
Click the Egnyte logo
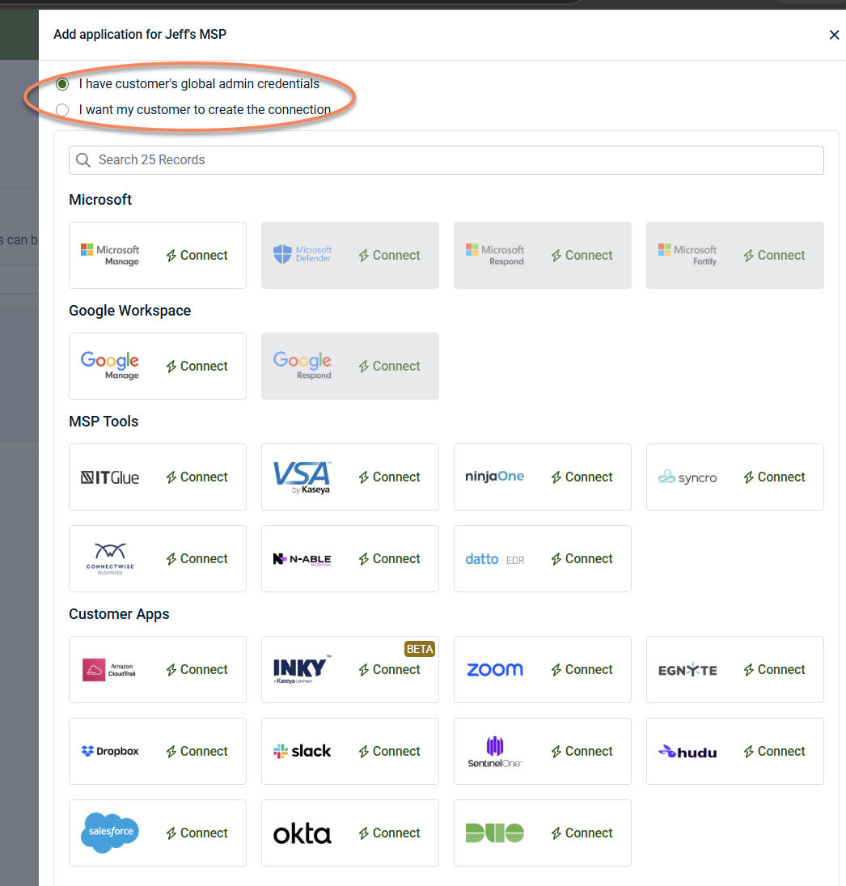[x=687, y=670]
